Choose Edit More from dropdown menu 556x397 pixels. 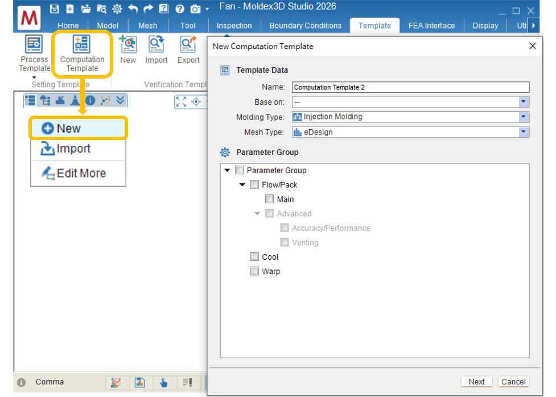[78, 173]
